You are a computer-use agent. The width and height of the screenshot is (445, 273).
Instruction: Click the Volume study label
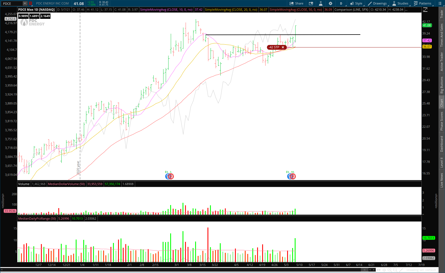(24, 184)
